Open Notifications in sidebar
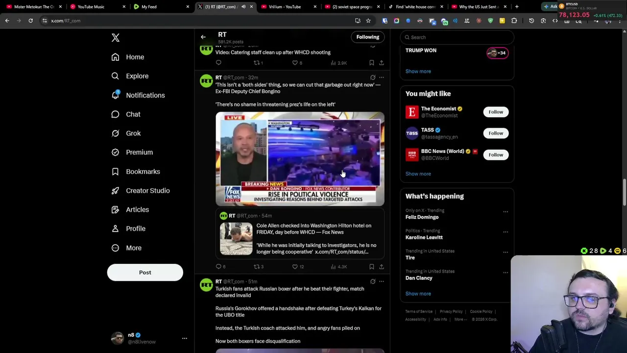The width and height of the screenshot is (627, 353). point(138,95)
